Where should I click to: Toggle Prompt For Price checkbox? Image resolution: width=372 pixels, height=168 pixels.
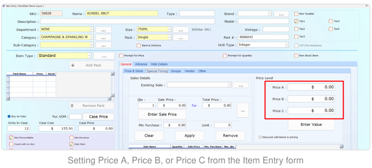pyautogui.click(x=121, y=56)
